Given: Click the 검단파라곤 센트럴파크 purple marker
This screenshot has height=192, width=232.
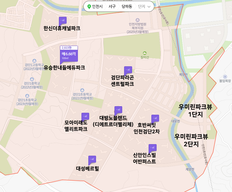Looking at the screenshot, I should tap(128, 70).
